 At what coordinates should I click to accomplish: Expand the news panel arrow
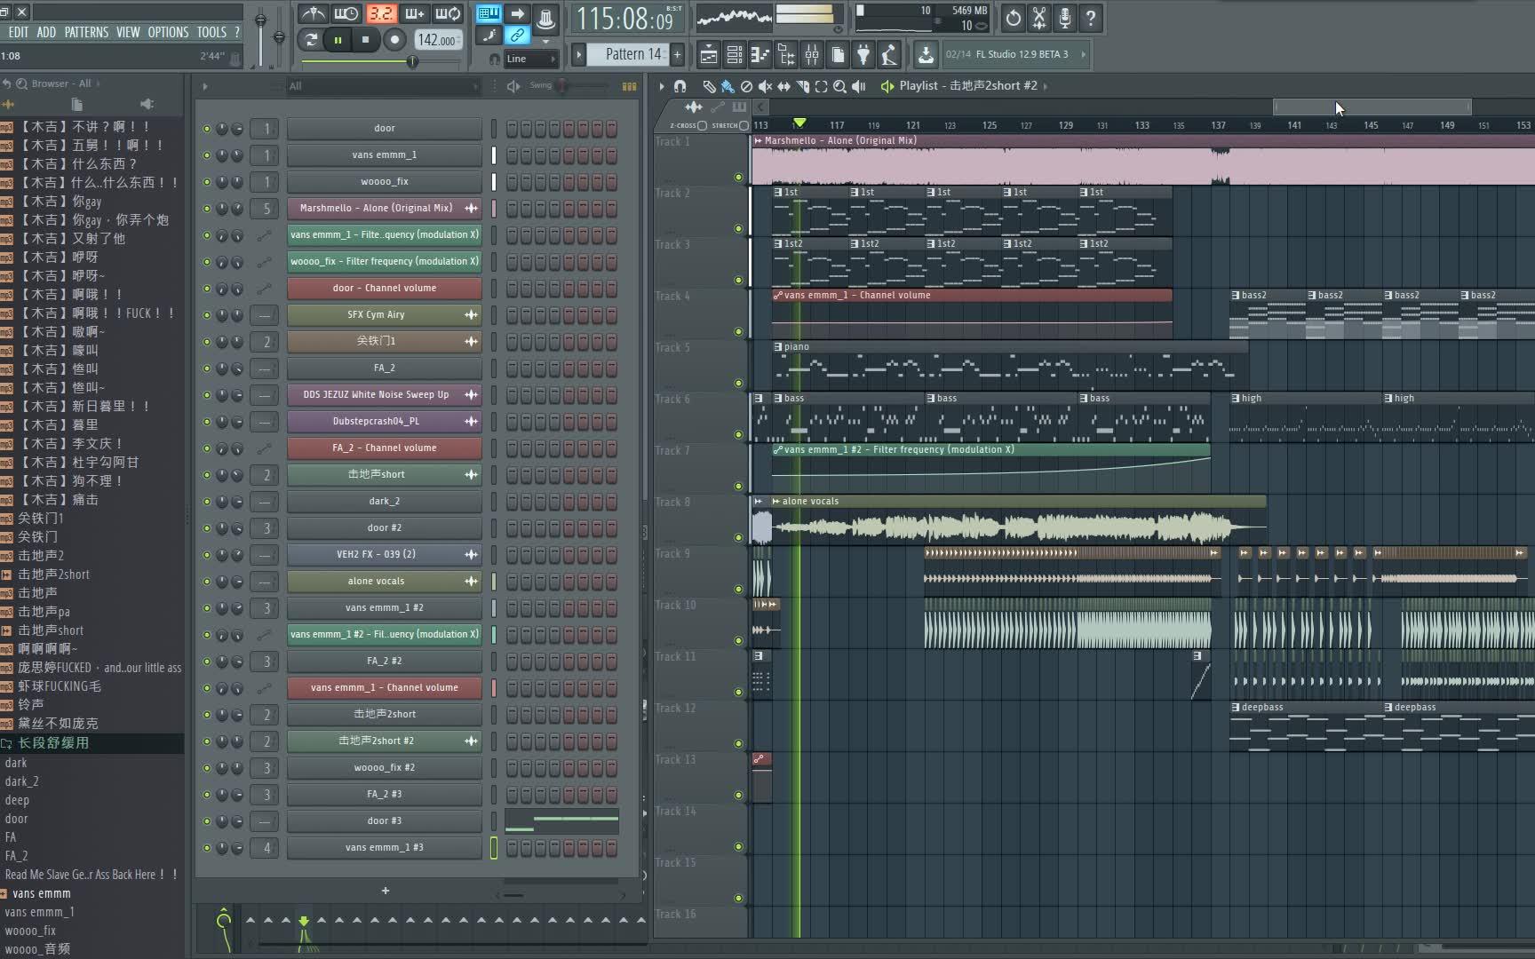tap(1083, 54)
